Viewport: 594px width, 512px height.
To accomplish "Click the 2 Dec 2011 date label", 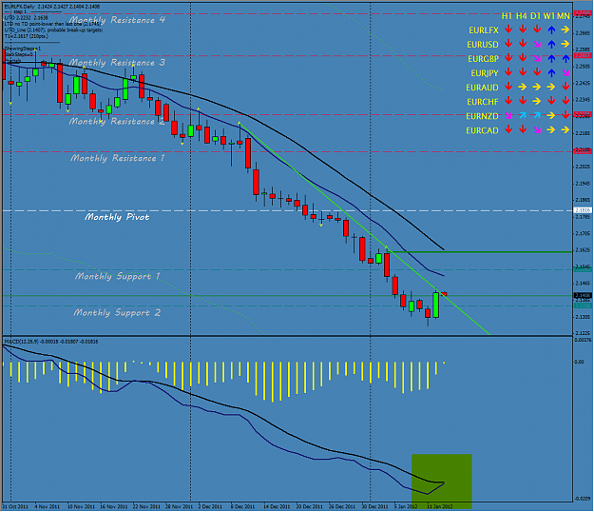I will point(210,506).
